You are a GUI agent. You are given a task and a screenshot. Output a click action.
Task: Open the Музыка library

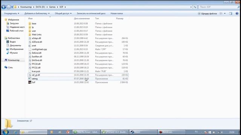pos(14,53)
